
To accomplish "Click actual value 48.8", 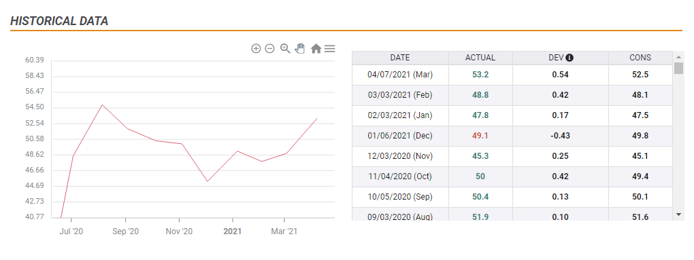I will [x=480, y=95].
